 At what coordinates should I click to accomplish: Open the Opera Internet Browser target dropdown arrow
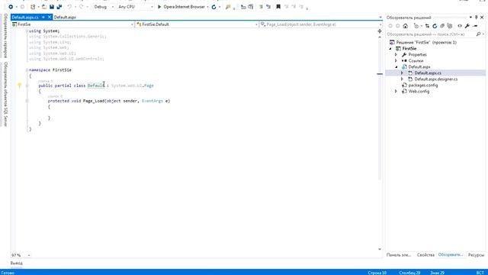[x=207, y=7]
